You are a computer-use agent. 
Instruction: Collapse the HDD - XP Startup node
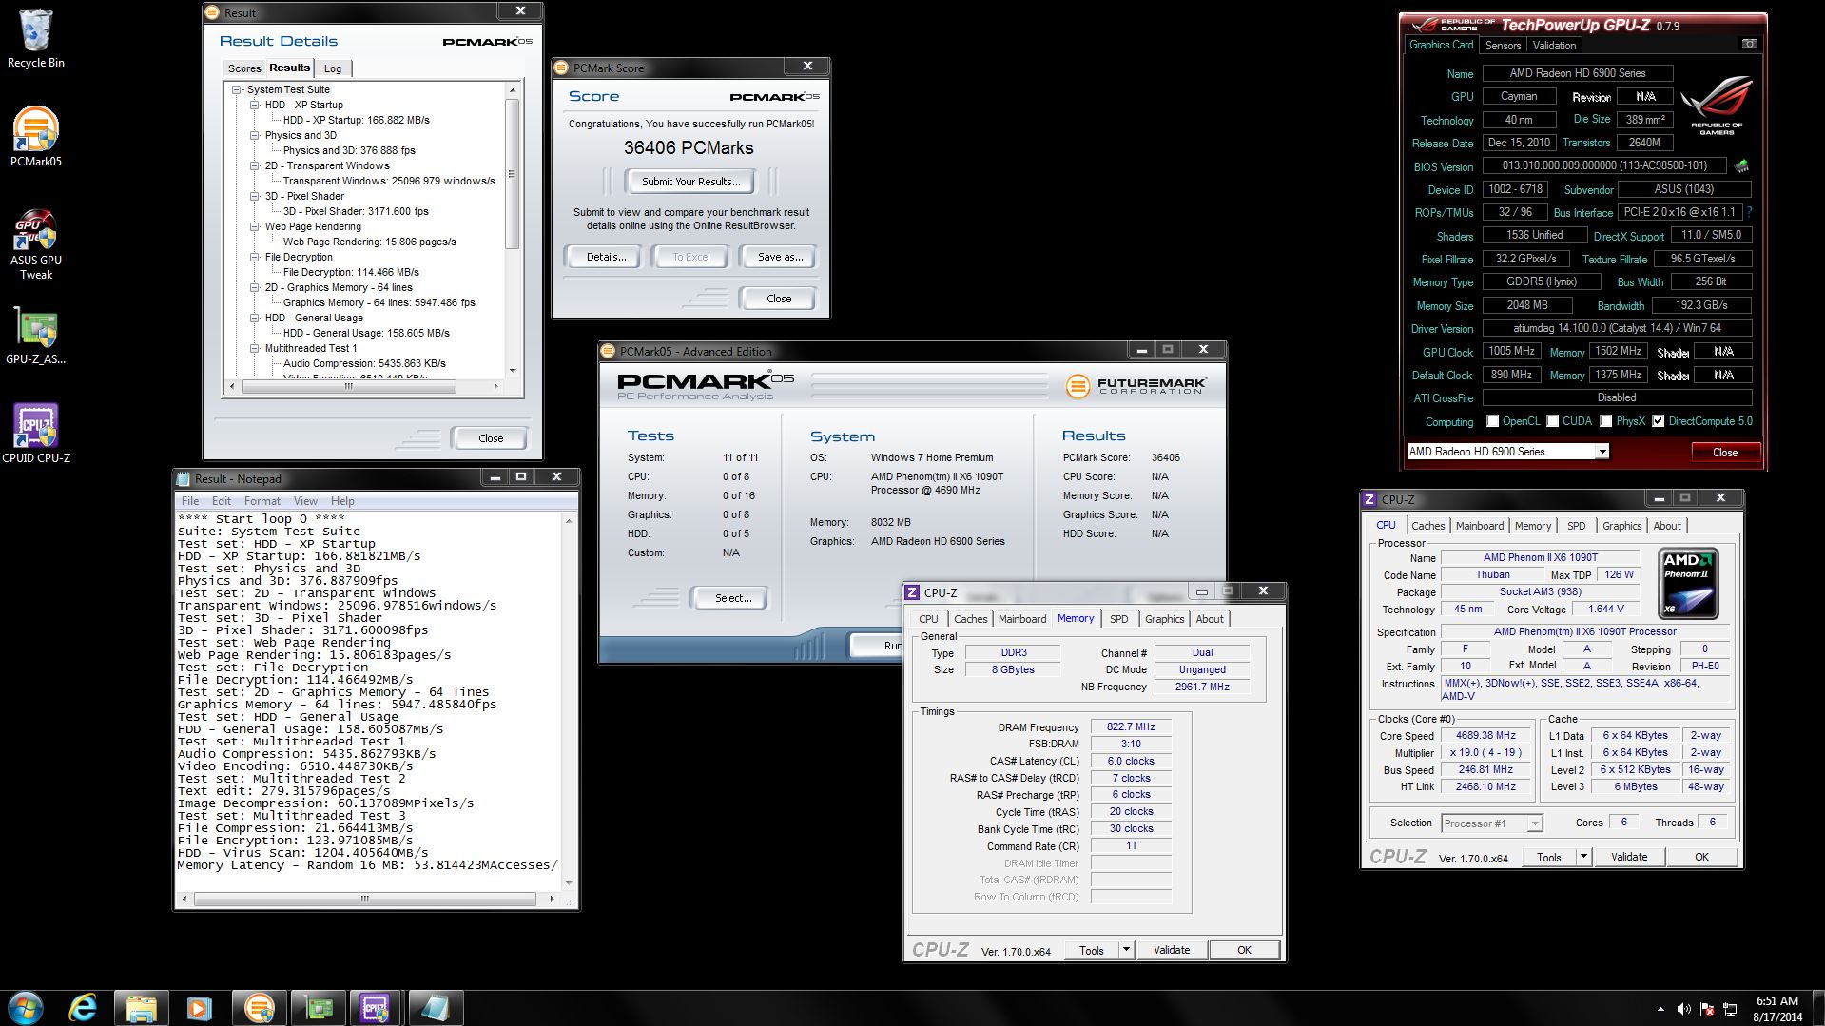click(255, 105)
